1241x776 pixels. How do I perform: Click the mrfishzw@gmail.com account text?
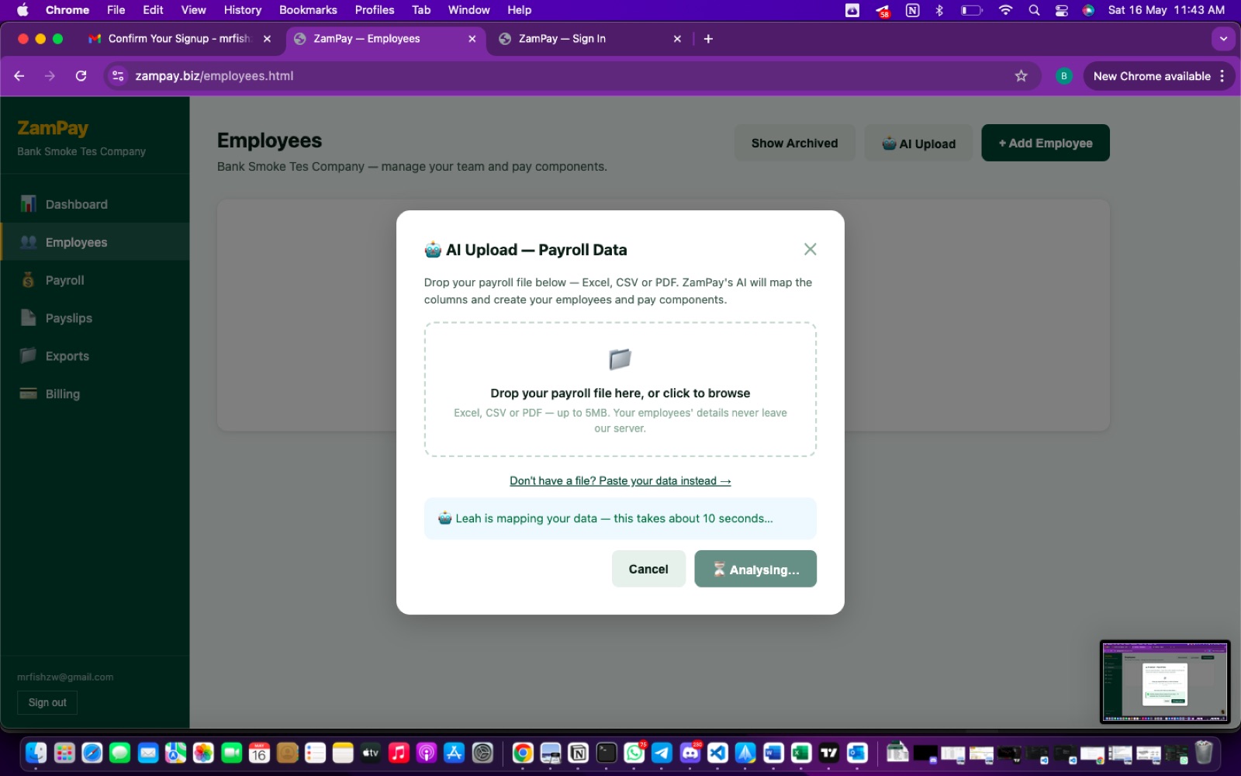pyautogui.click(x=65, y=677)
